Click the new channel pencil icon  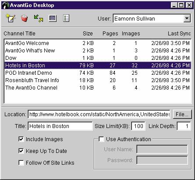(11, 18)
